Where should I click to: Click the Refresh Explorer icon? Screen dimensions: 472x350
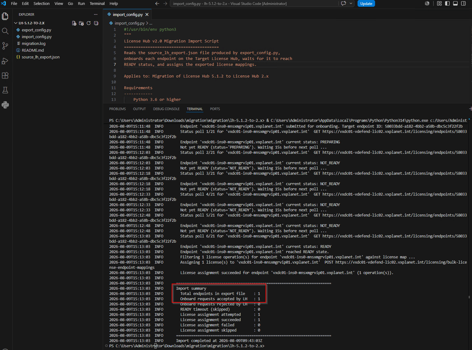pos(89,23)
